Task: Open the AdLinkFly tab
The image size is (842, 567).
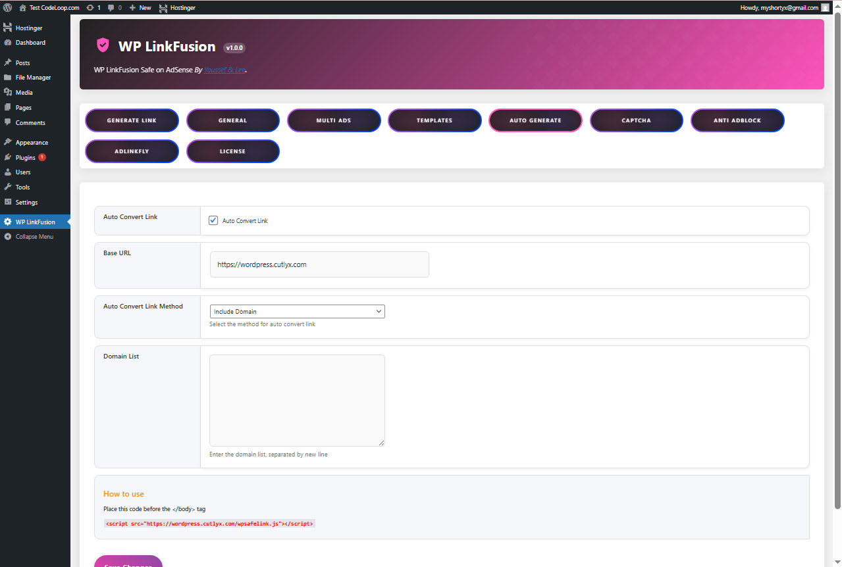Action: coord(132,151)
